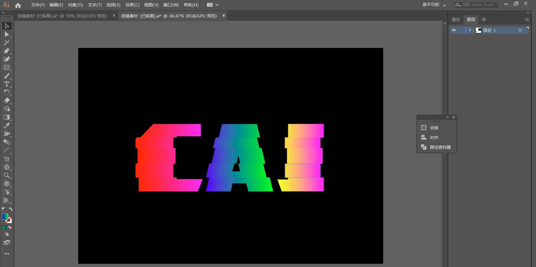Screen dimensions: 536x267
Task: Select the Direct Selection tool
Action: click(7, 34)
